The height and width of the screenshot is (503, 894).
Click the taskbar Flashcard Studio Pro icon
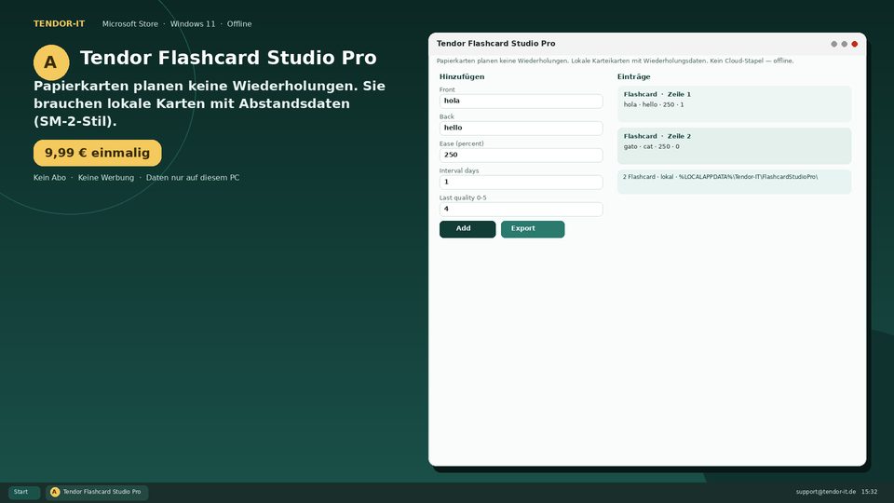pyautogui.click(x=55, y=492)
